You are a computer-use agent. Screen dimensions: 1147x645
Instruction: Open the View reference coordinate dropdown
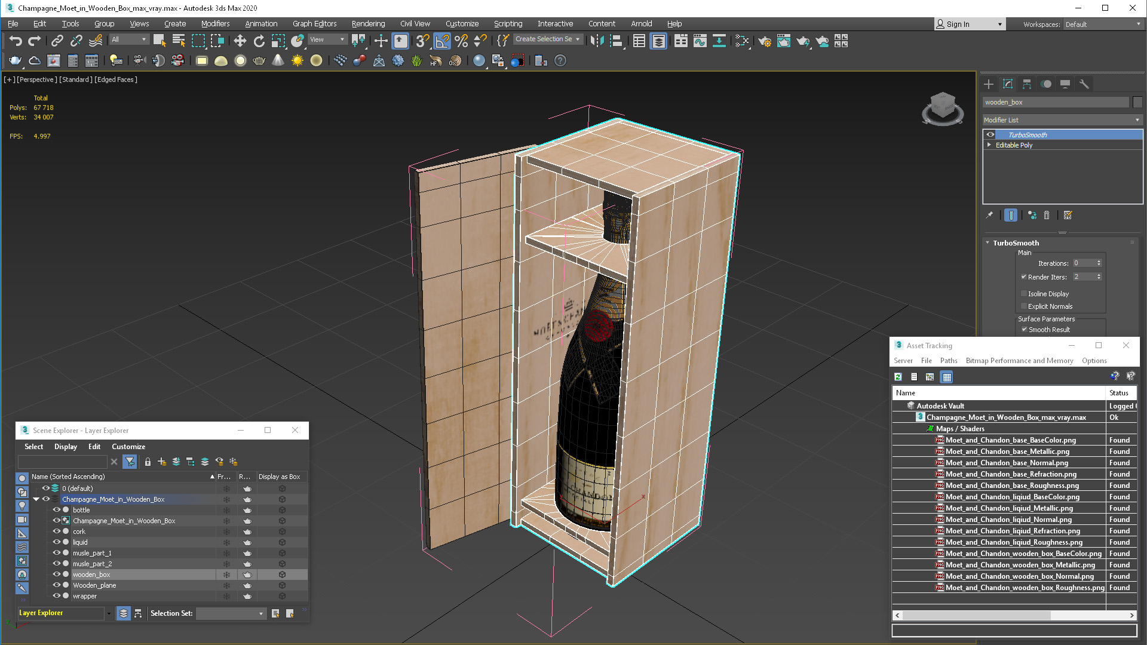327,39
